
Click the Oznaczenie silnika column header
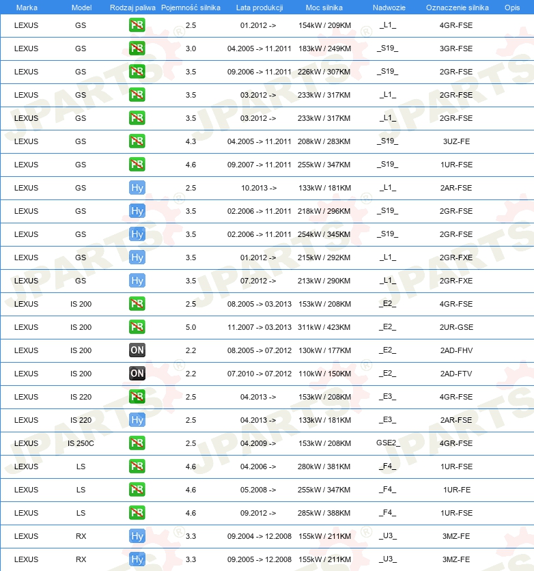pyautogui.click(x=458, y=8)
